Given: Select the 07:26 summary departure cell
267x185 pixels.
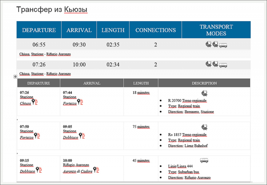Looking at the screenshot, I should tap(39, 65).
